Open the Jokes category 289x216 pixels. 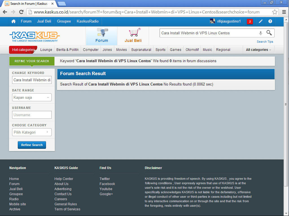pos(107,50)
